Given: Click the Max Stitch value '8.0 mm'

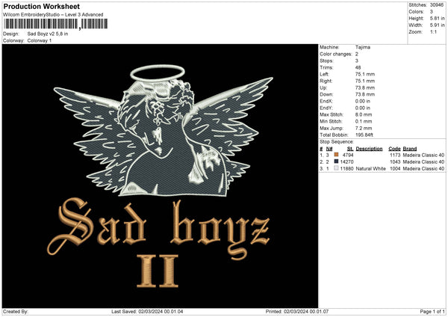Looking at the screenshot, I should (x=364, y=114).
